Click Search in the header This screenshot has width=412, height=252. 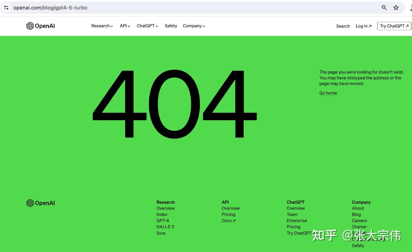[343, 26]
